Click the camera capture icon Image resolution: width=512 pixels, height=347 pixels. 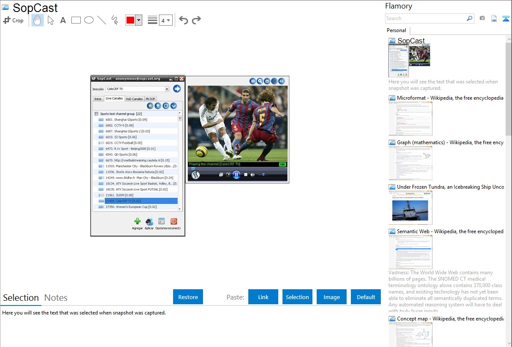coord(482,18)
